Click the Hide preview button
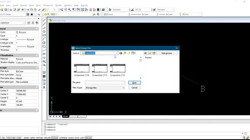 (x=167, y=53)
